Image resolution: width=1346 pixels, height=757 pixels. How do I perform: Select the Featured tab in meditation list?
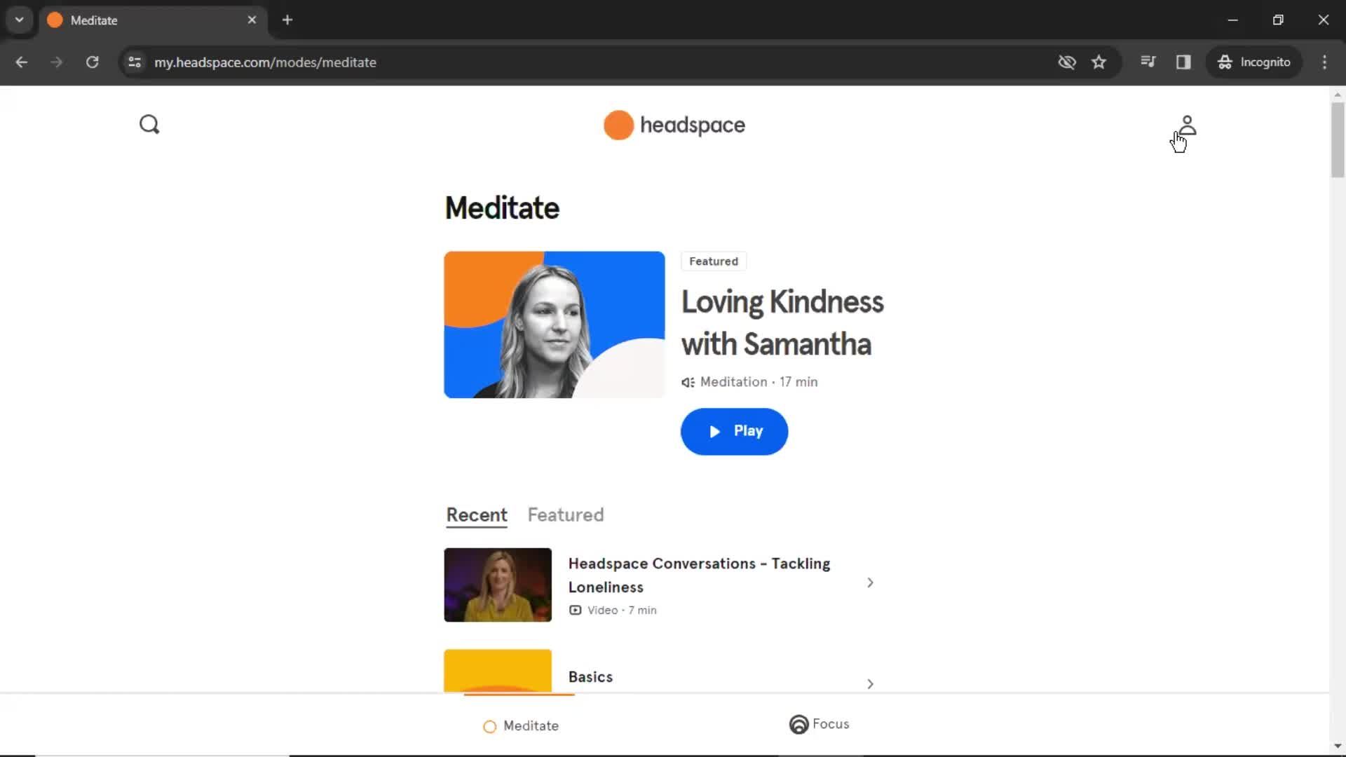pos(565,515)
